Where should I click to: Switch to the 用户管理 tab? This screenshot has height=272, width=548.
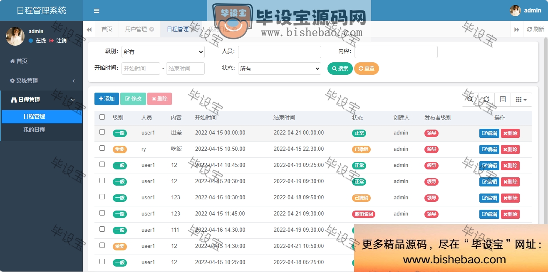(136, 29)
